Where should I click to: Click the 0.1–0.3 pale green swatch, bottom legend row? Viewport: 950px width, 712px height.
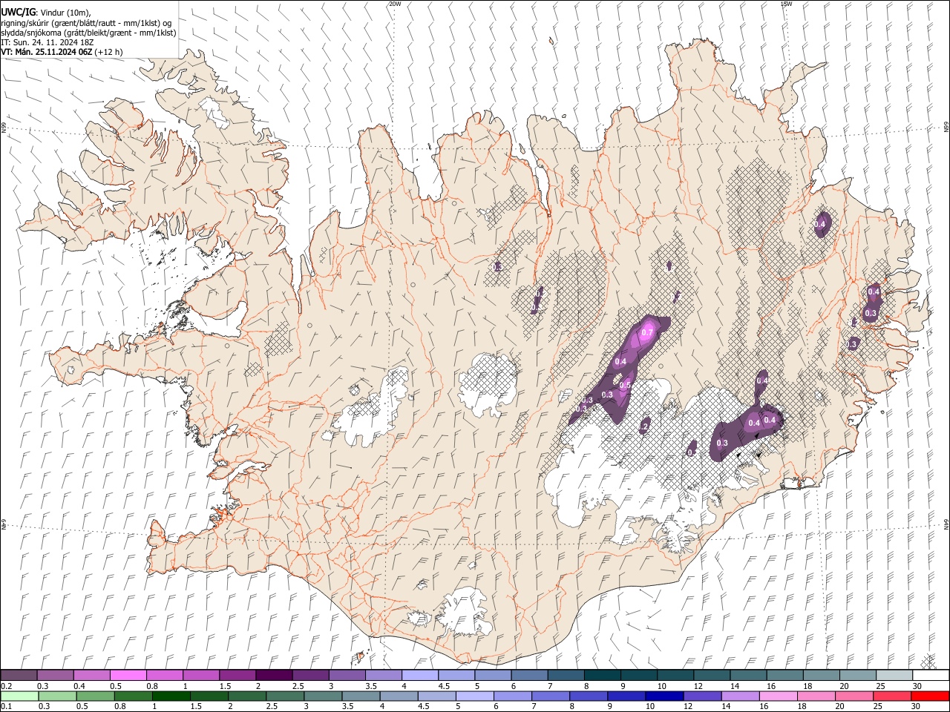19,696
